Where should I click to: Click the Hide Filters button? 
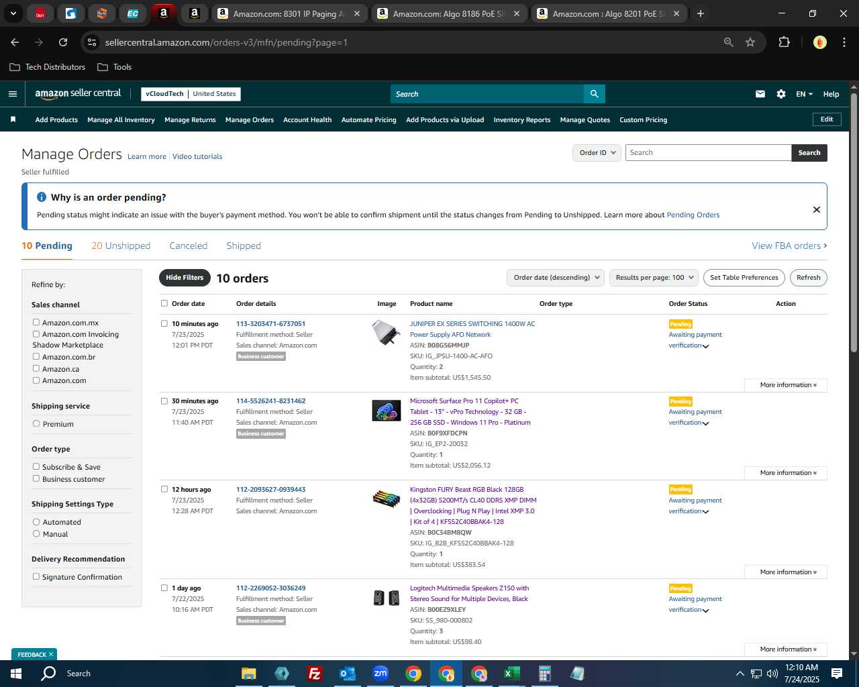tap(185, 278)
